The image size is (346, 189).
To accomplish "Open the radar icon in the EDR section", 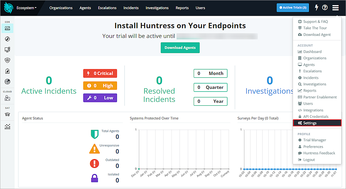I will (x=7, y=39).
